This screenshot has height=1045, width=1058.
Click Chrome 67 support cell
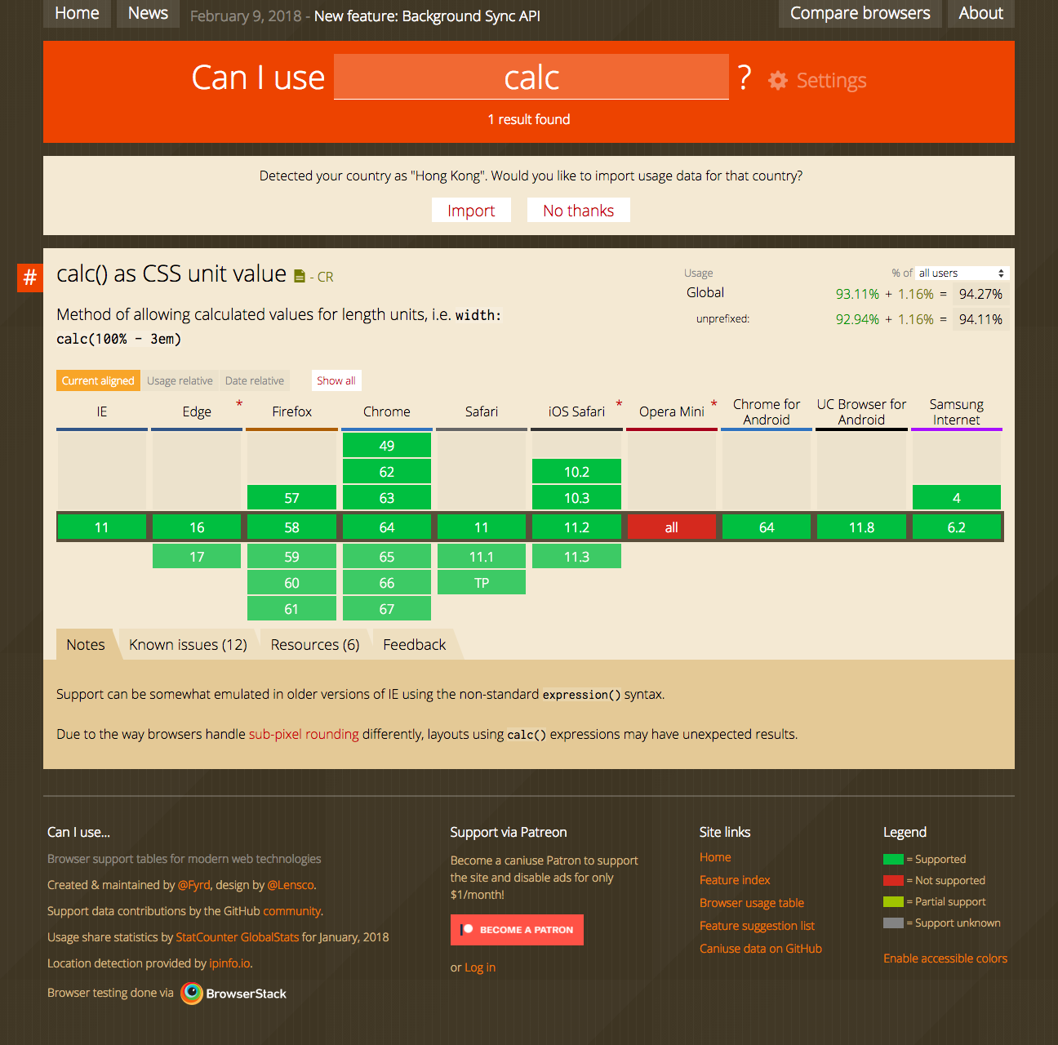pos(387,608)
